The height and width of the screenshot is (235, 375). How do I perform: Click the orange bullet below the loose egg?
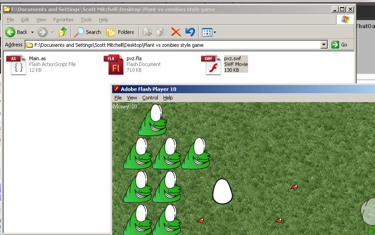(x=200, y=220)
